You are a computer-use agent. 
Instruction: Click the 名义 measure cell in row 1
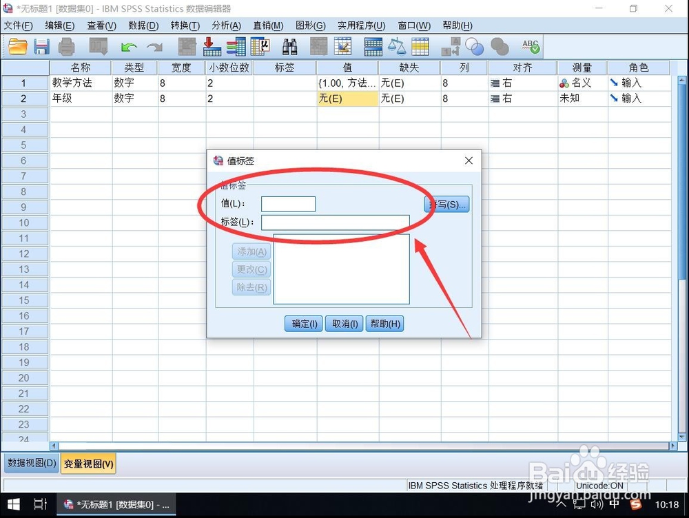pyautogui.click(x=582, y=83)
